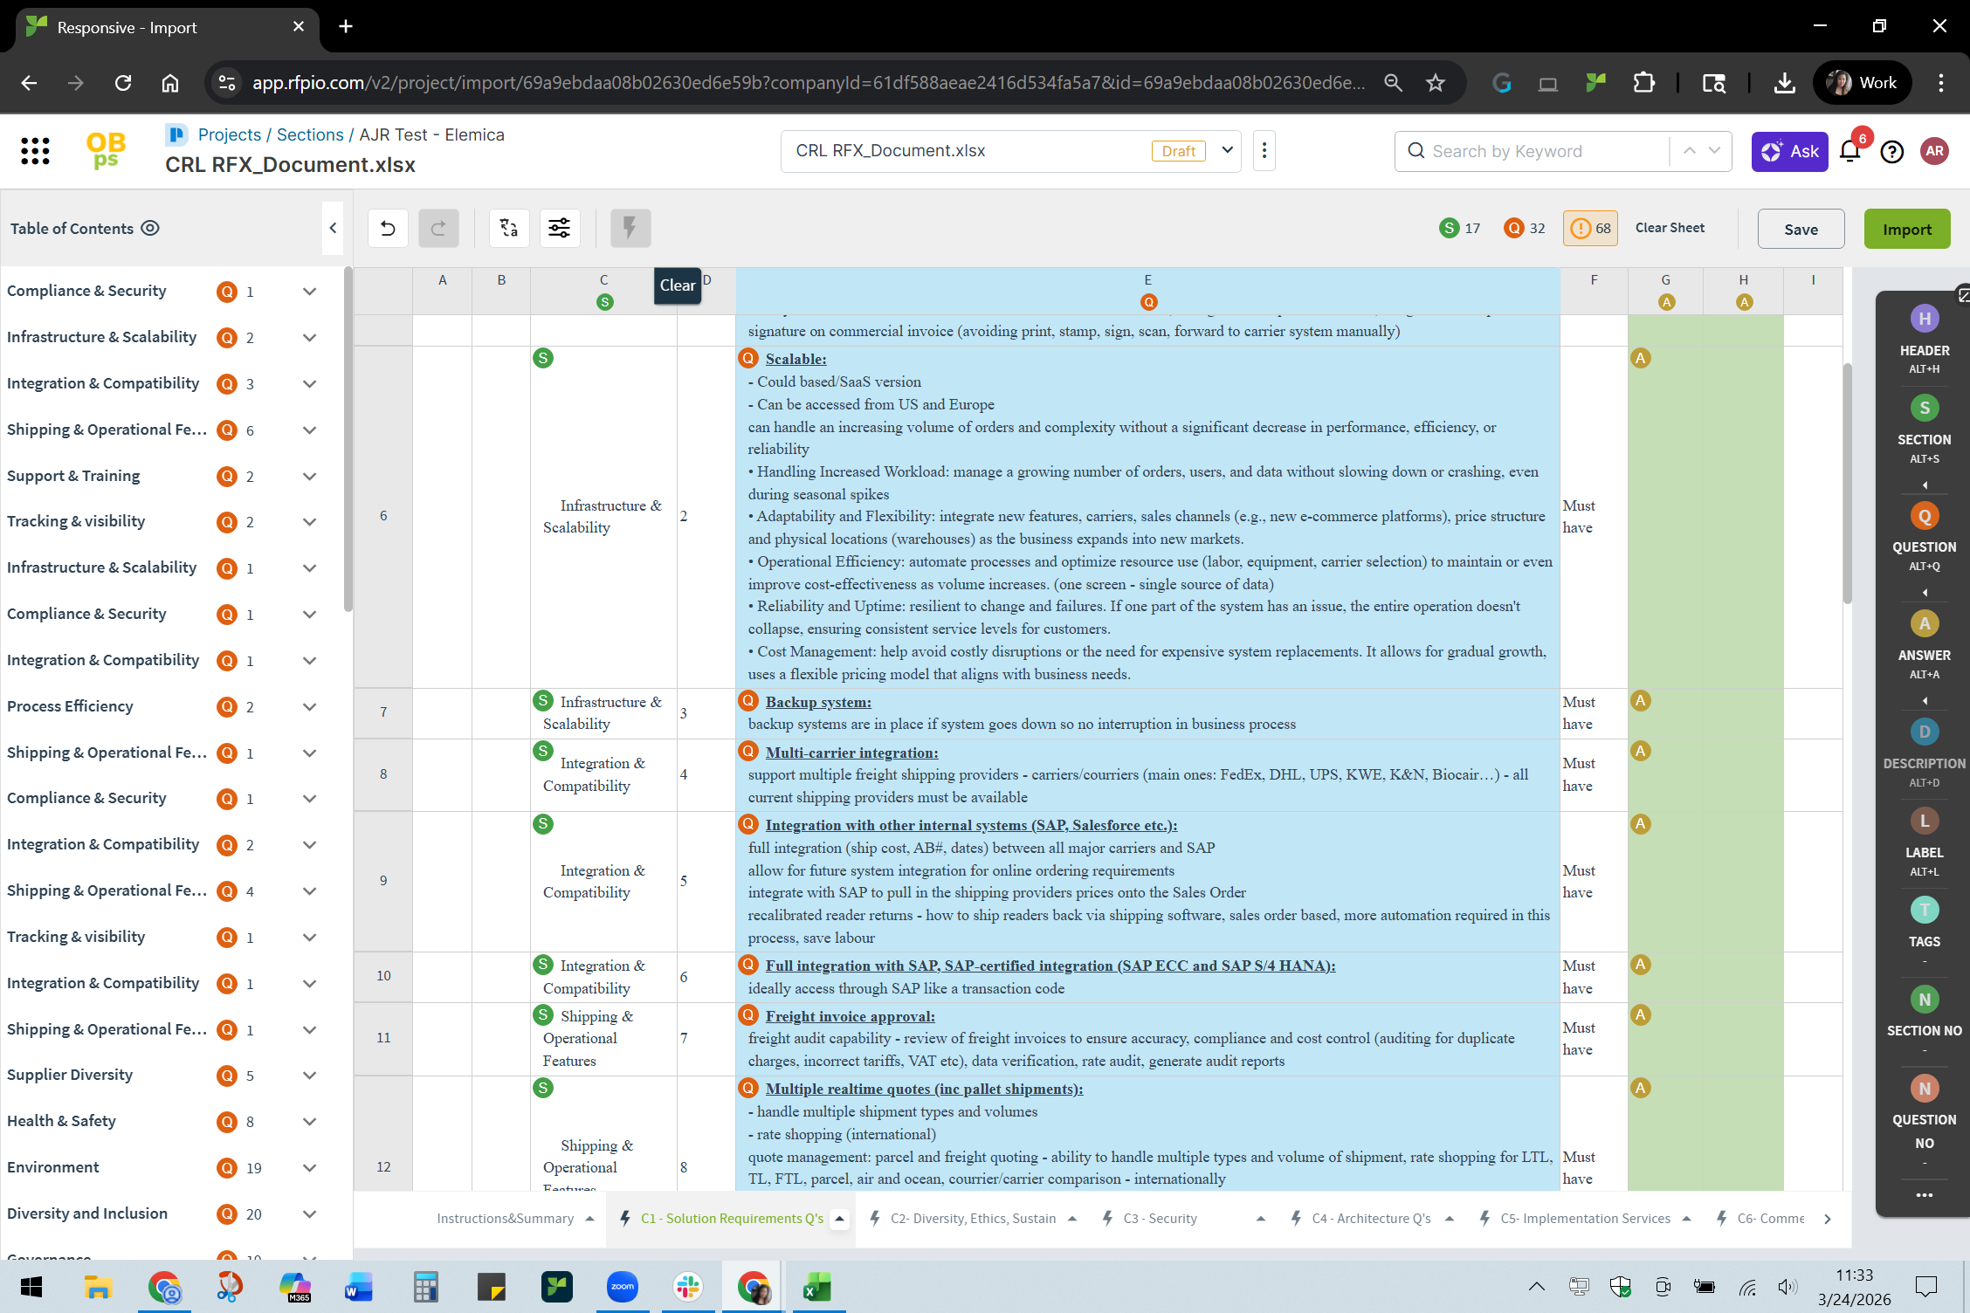Select the SECTION NO marker tool
1970x1313 pixels.
pyautogui.click(x=1924, y=1012)
